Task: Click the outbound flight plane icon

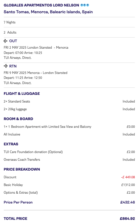Action: click(x=6, y=41)
